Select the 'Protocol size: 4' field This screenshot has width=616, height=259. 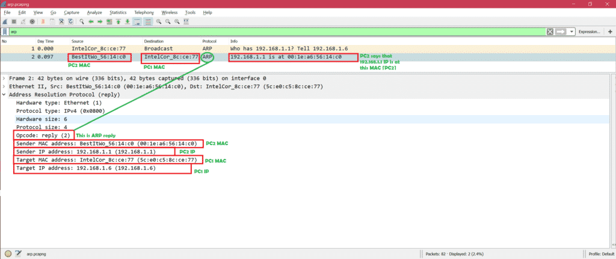[x=42, y=127]
